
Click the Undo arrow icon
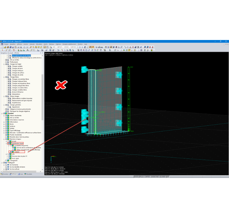[x=24, y=47]
